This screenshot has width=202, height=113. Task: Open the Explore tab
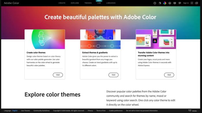tap(75, 3)
